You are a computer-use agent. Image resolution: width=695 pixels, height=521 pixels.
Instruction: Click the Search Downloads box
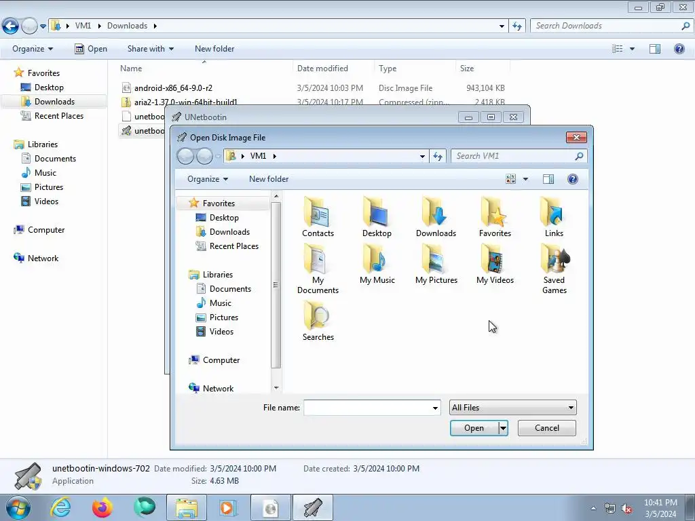pyautogui.click(x=612, y=26)
